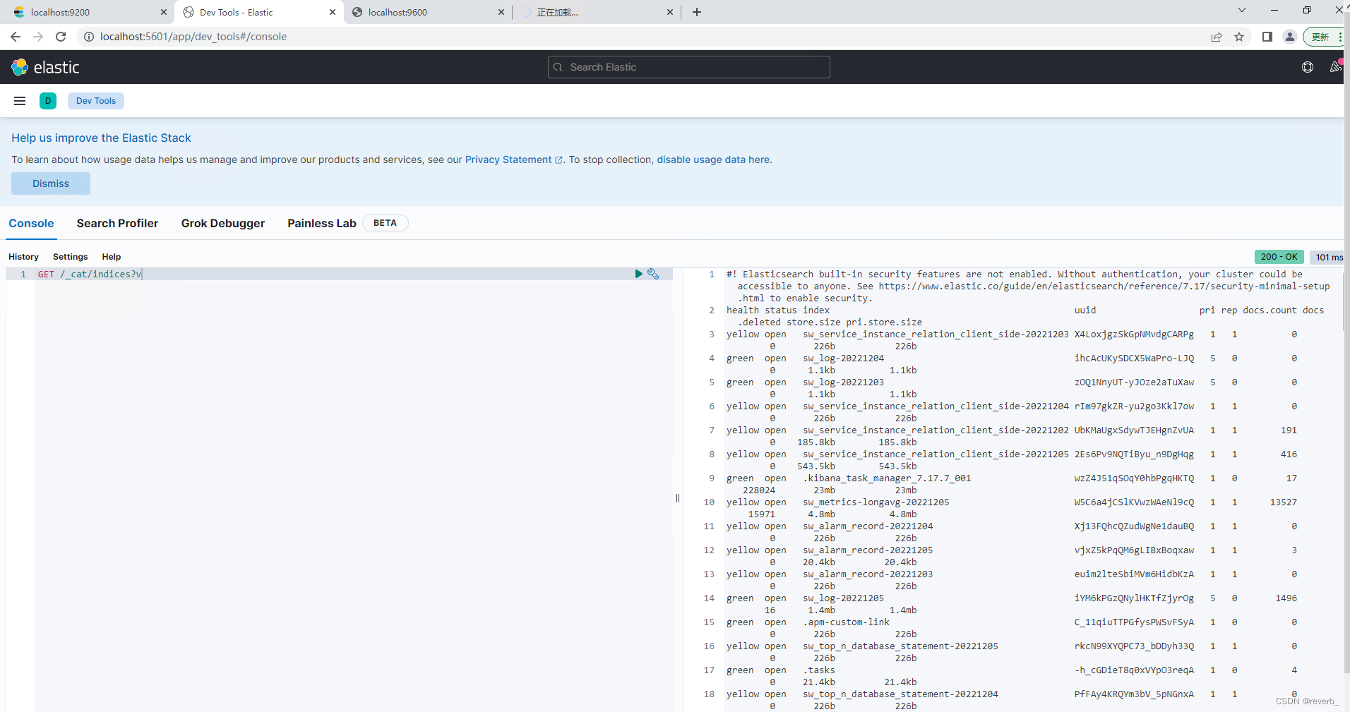Open the browser tab search chevron

pyautogui.click(x=1241, y=11)
